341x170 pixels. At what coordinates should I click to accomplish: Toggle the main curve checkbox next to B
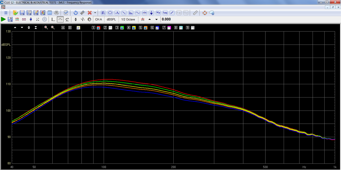coord(78,28)
